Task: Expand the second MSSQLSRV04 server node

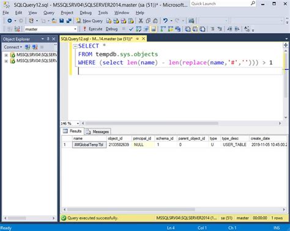Action: pos(6,61)
